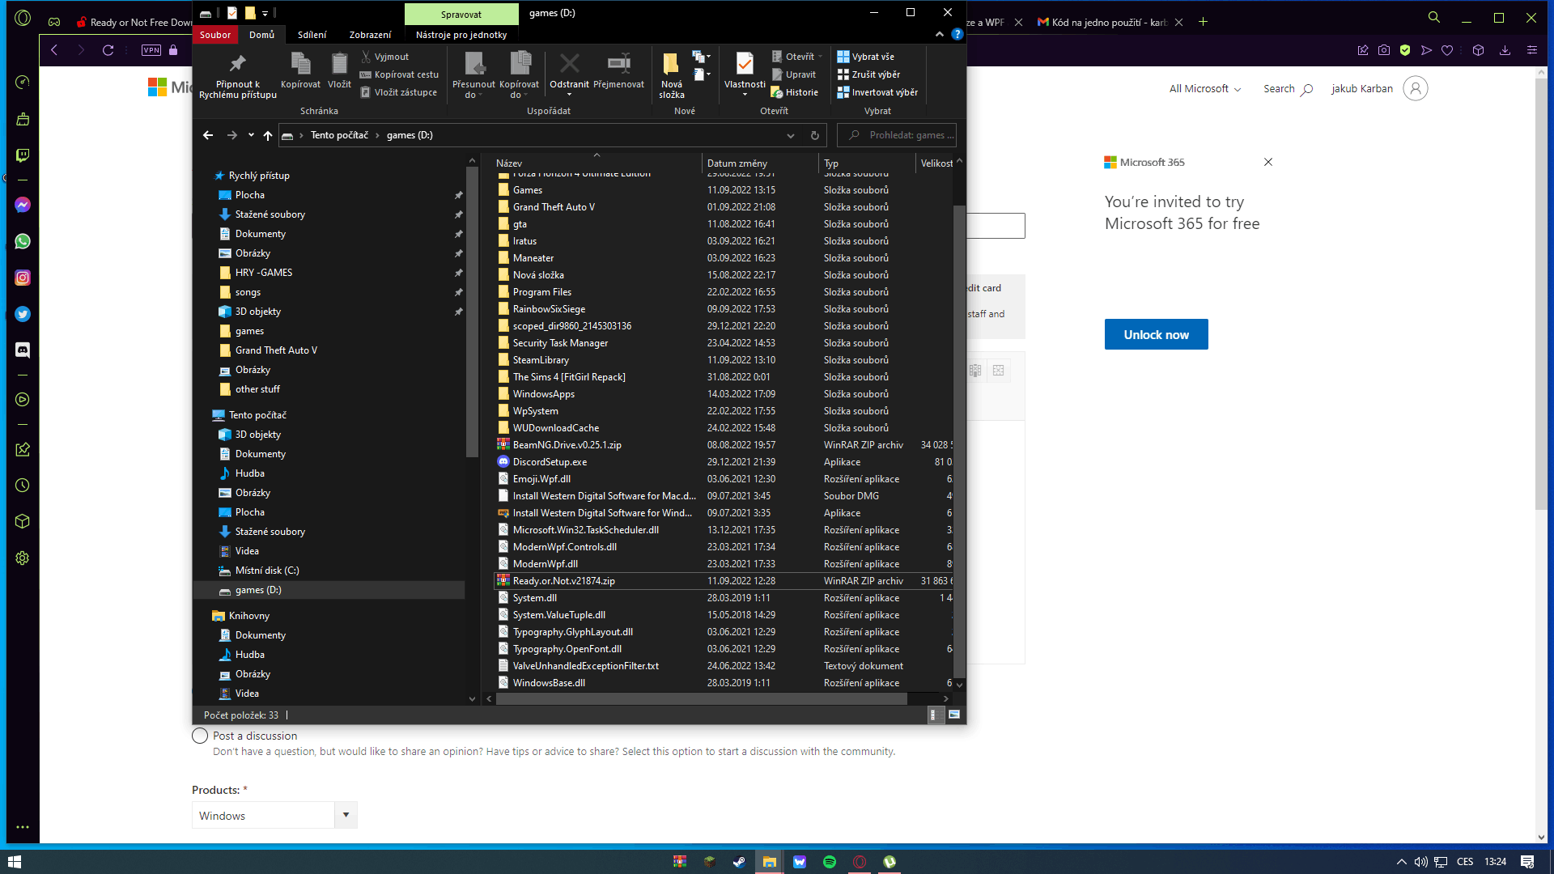
Task: Click the Delete (Odstranit) ribbon icon
Action: coord(569,64)
